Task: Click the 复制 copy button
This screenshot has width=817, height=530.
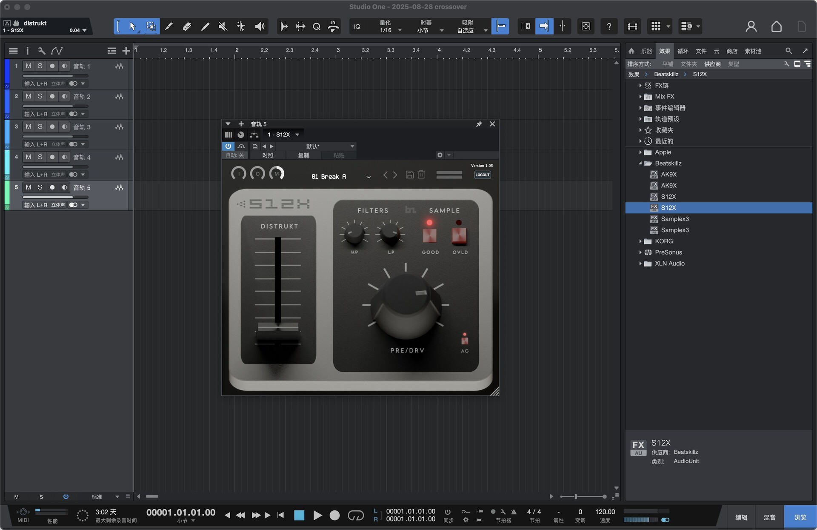Action: (303, 155)
